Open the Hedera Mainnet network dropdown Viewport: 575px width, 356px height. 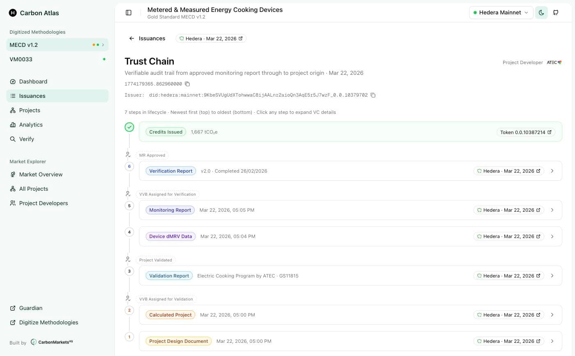coord(501,12)
